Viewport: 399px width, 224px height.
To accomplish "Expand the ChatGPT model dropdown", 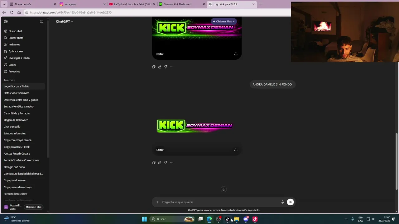I will [x=65, y=21].
